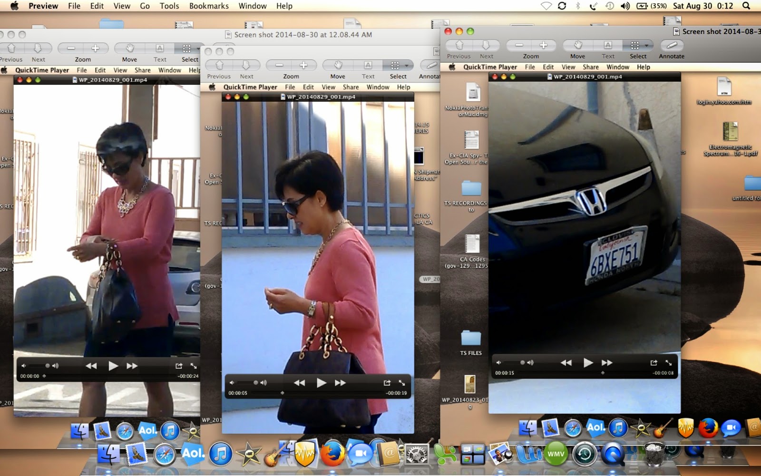Click the phone call status icon in menu bar
Viewport: 761px width, 476px height.
click(x=594, y=6)
